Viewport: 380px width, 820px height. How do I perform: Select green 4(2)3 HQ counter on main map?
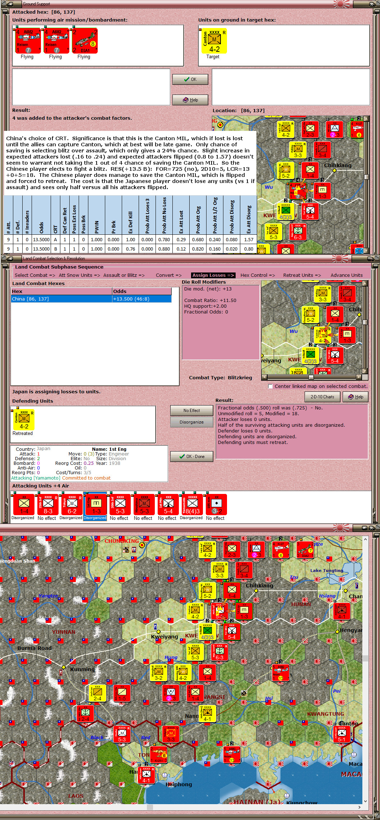207,632
